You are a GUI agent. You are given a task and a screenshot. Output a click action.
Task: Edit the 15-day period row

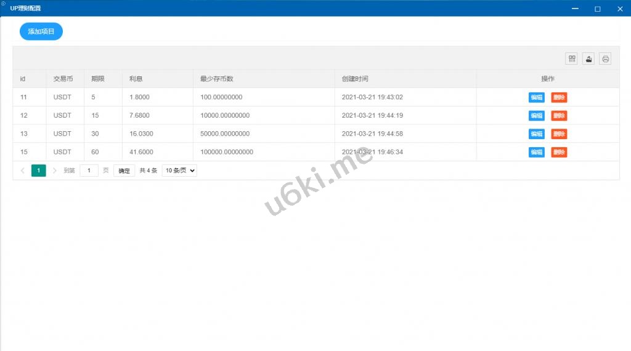point(536,116)
